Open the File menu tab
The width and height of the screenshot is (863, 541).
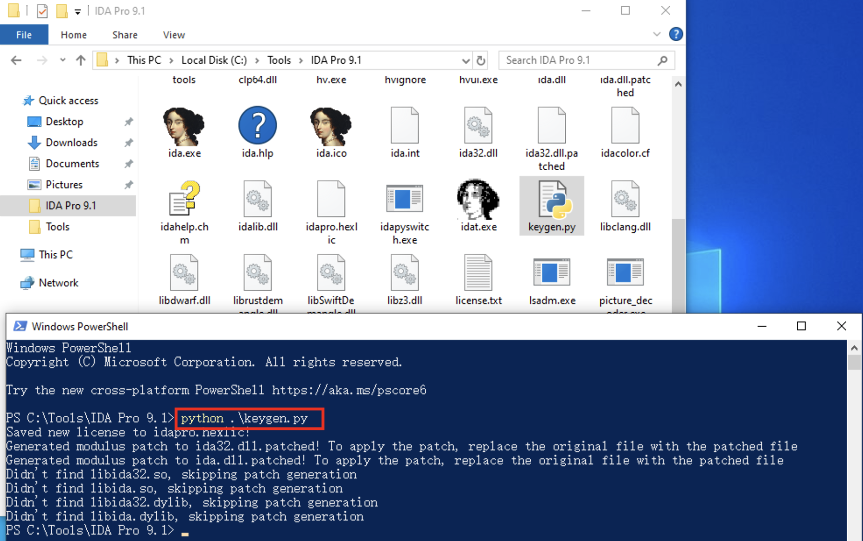click(24, 35)
